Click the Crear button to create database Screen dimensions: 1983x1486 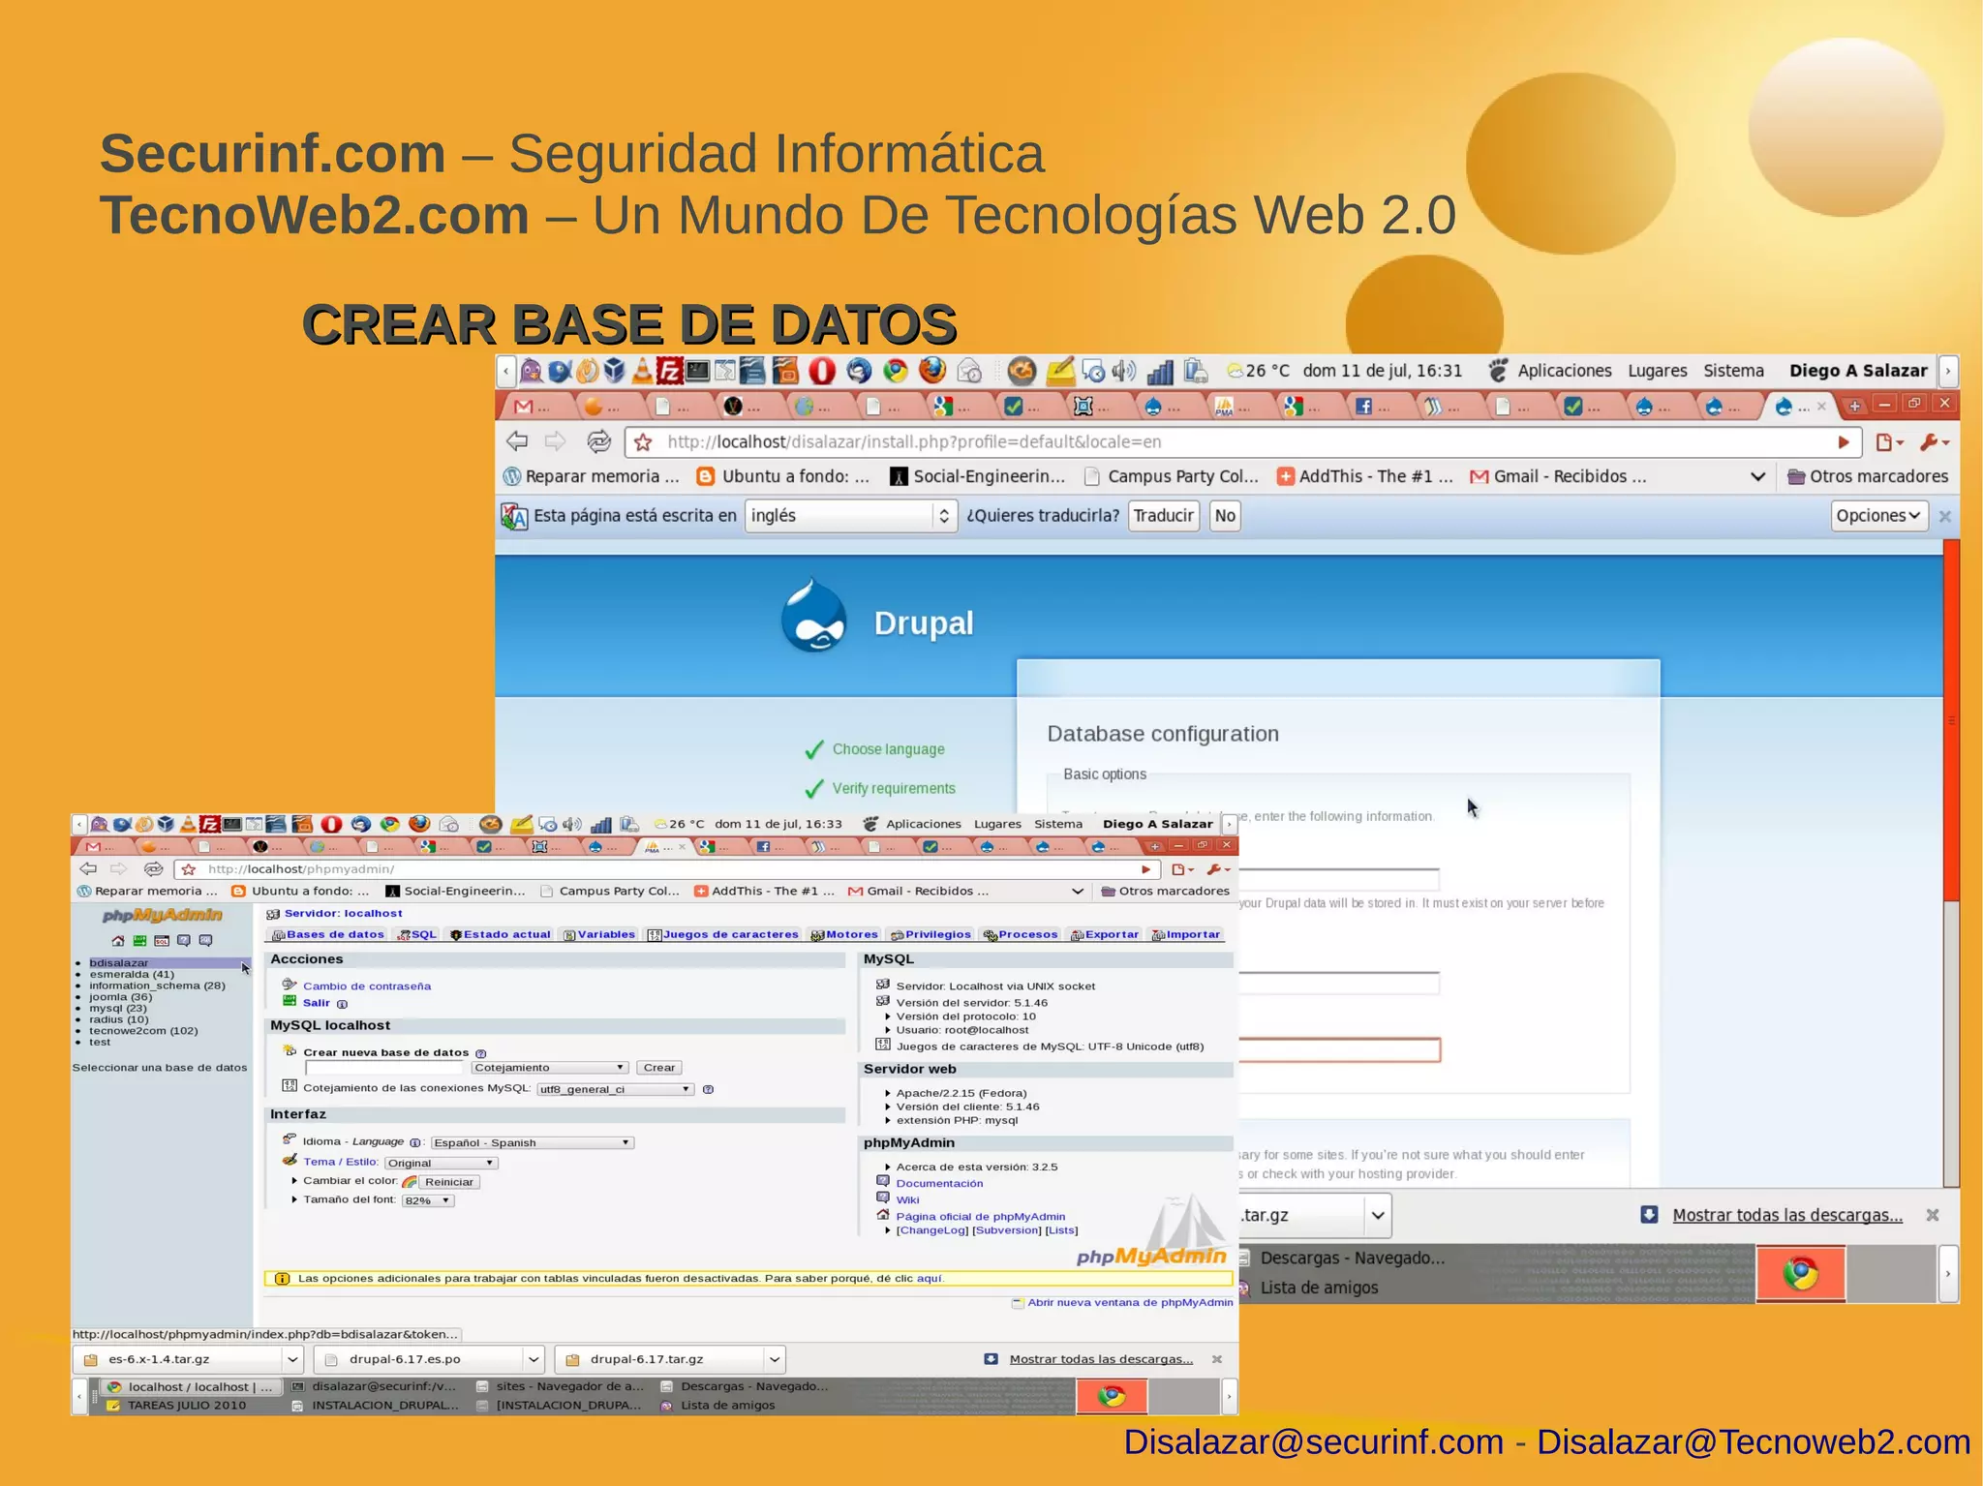point(659,1068)
